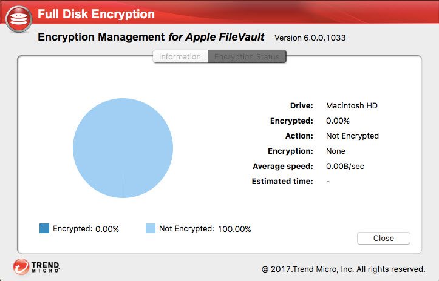Click the 0.00B/sec average speed value
439x281 pixels.
tap(345, 166)
